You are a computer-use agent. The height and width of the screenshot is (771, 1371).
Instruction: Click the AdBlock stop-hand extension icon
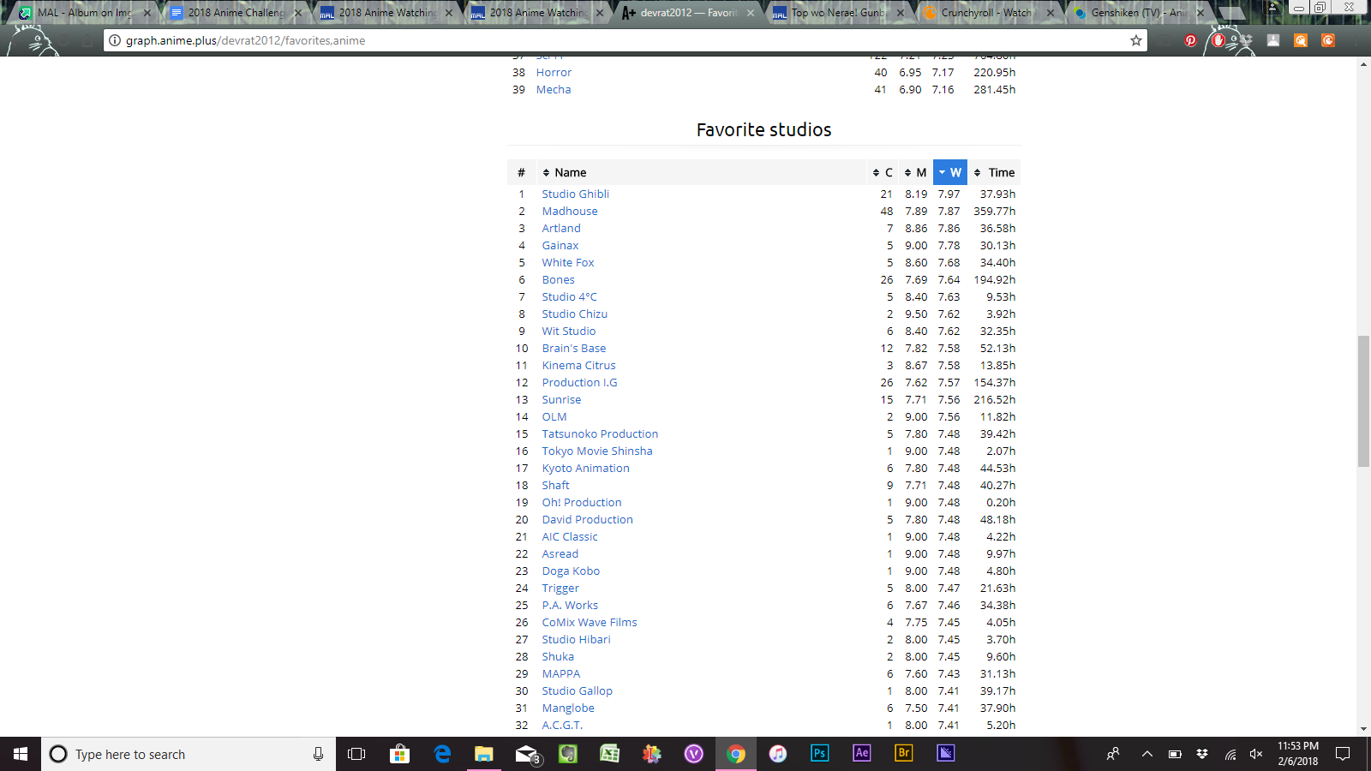point(1218,40)
